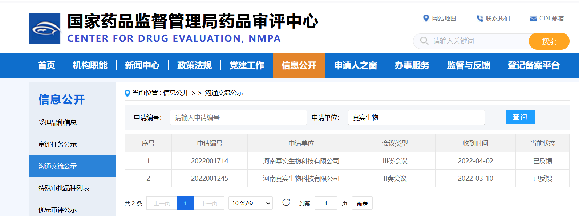Open the 联系我们 contact link

[x=498, y=19]
